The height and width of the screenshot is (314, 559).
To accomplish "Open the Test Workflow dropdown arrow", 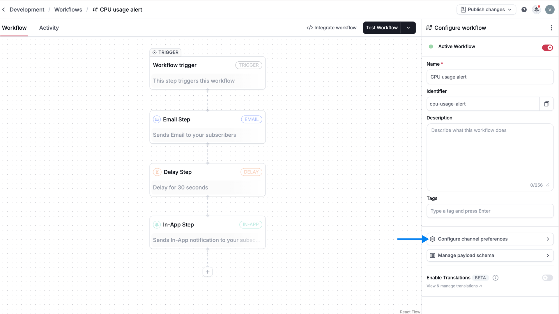I will pos(408,28).
